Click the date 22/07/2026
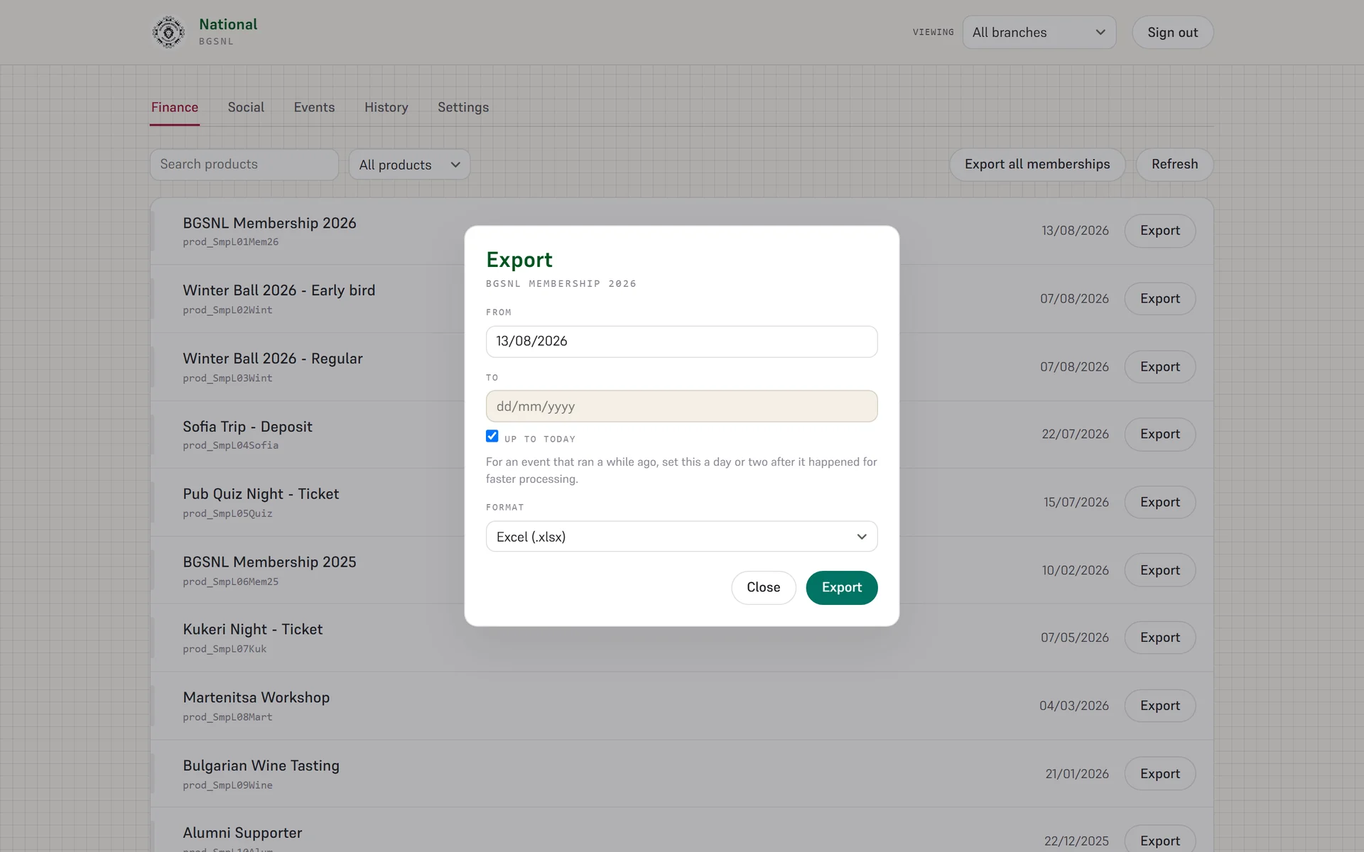This screenshot has width=1364, height=852. coord(1075,435)
